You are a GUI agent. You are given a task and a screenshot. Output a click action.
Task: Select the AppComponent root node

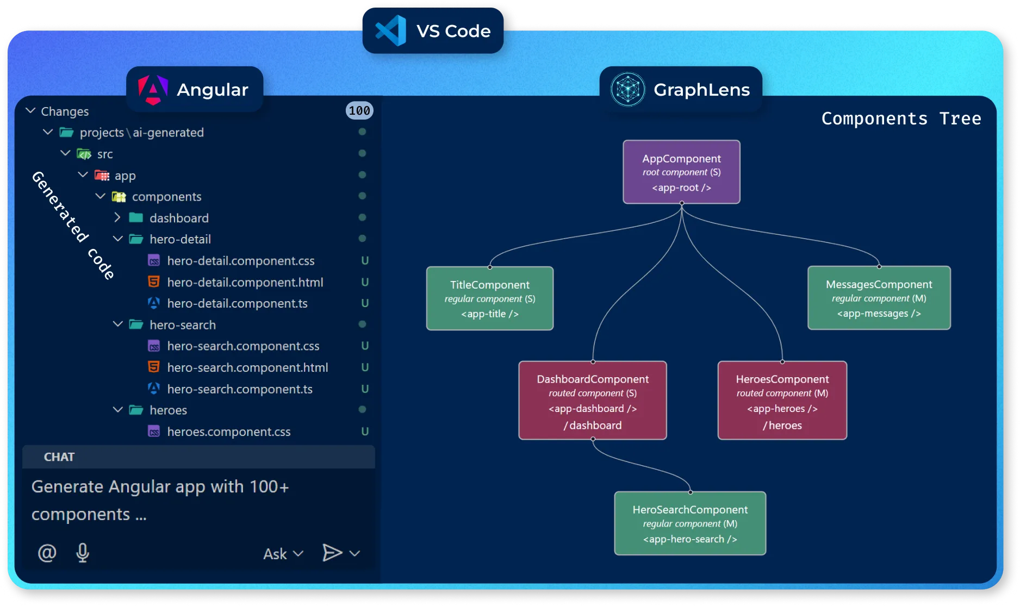(x=681, y=172)
